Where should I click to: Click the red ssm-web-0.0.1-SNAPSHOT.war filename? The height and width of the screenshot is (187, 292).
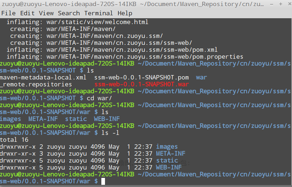click(x=141, y=84)
